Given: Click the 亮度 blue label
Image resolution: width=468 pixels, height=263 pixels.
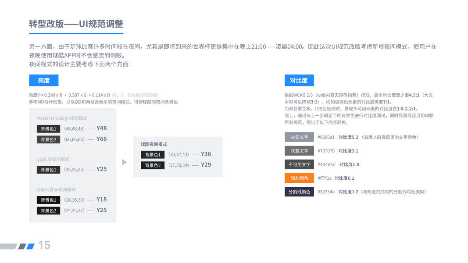Looking at the screenshot, I should pyautogui.click(x=44, y=81).
